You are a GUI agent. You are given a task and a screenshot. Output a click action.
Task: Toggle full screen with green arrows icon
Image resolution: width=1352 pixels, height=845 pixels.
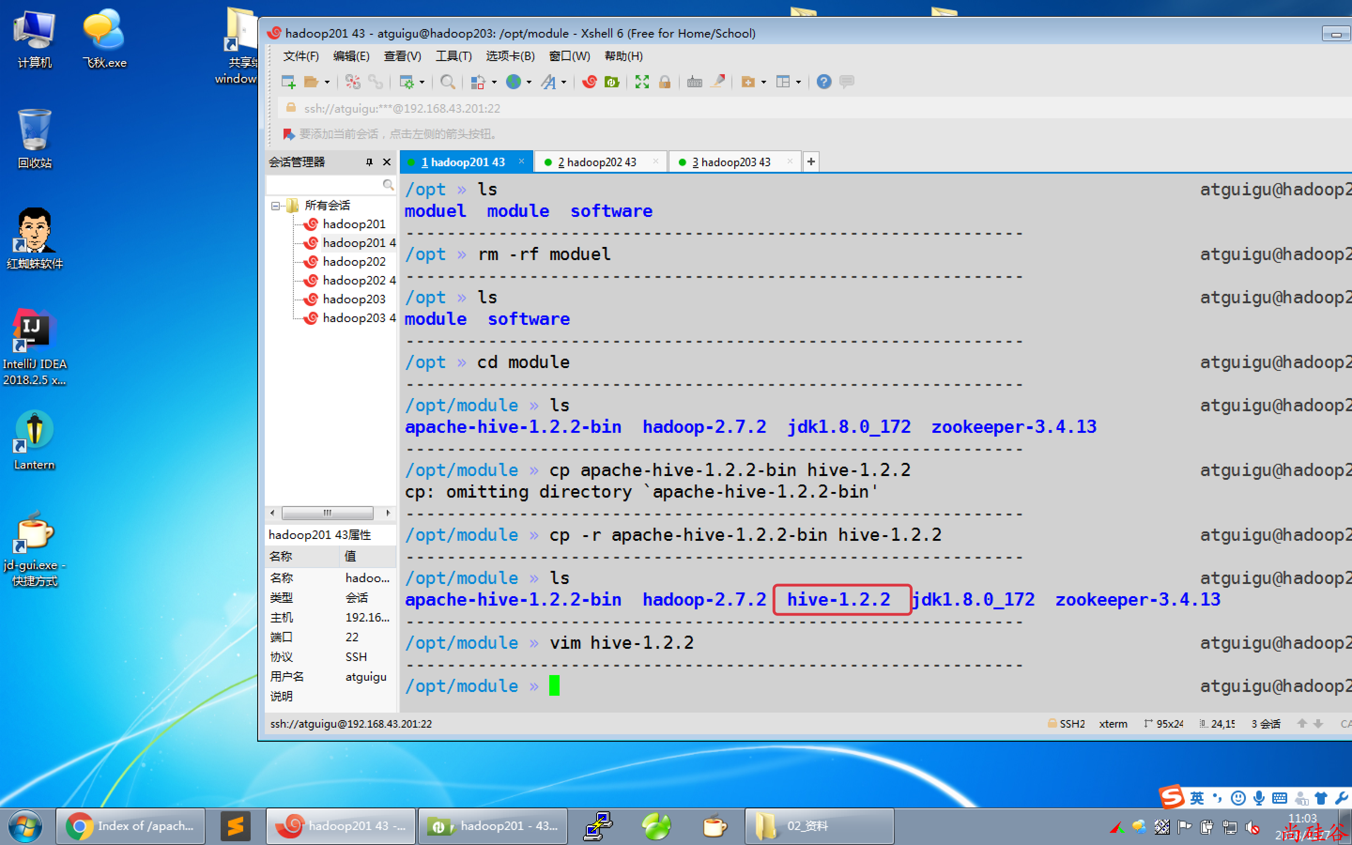point(642,82)
